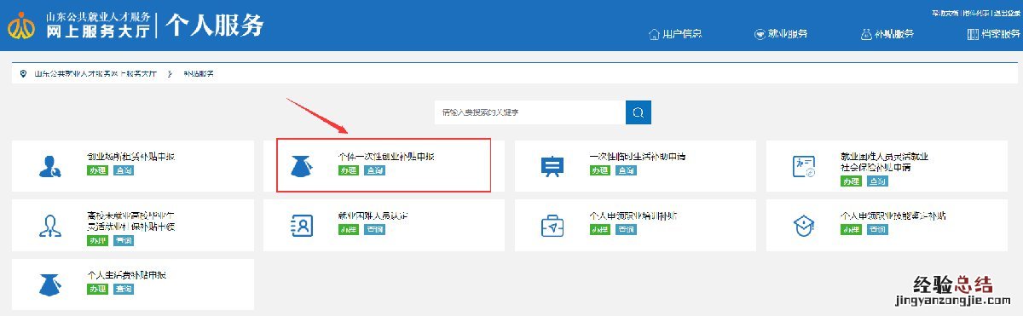The height and width of the screenshot is (316, 1023).
Task: Click the search keyword input field
Action: click(x=529, y=112)
